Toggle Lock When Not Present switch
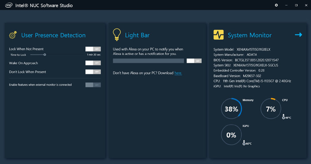The height and width of the screenshot is (164, 311). pyautogui.click(x=93, y=49)
